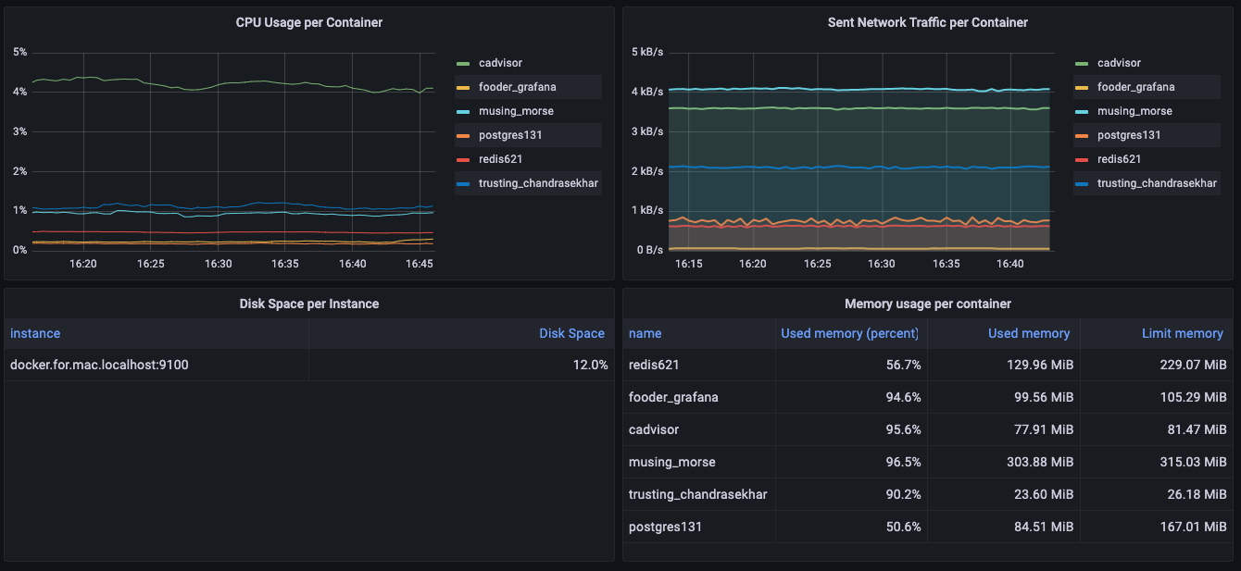
Task: Click cadvisor color swatch in CPU Usage legend
Action: tap(463, 64)
